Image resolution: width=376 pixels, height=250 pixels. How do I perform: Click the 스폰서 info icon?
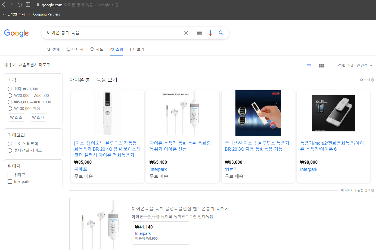point(373,80)
